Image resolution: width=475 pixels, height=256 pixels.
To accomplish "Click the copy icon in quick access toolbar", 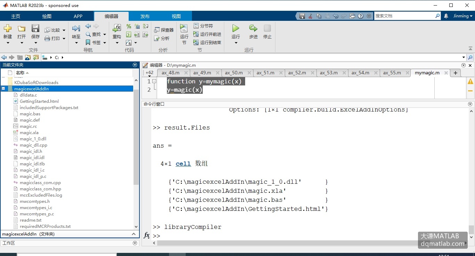I will pos(319,16).
